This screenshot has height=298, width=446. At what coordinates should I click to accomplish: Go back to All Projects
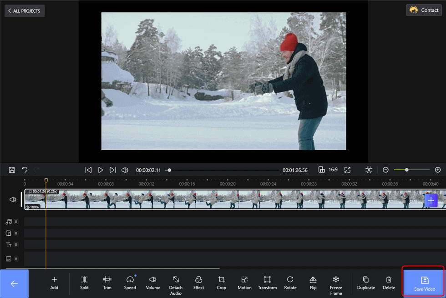25,11
